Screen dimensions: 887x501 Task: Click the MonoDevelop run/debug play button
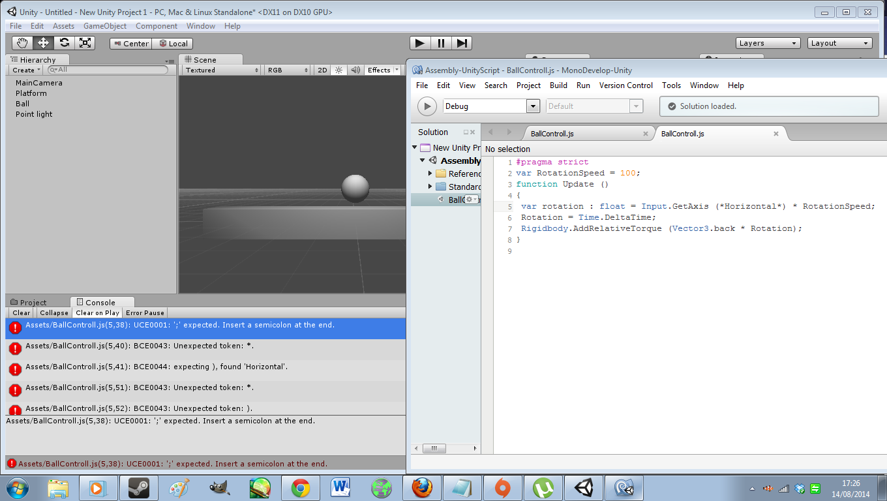pos(427,106)
